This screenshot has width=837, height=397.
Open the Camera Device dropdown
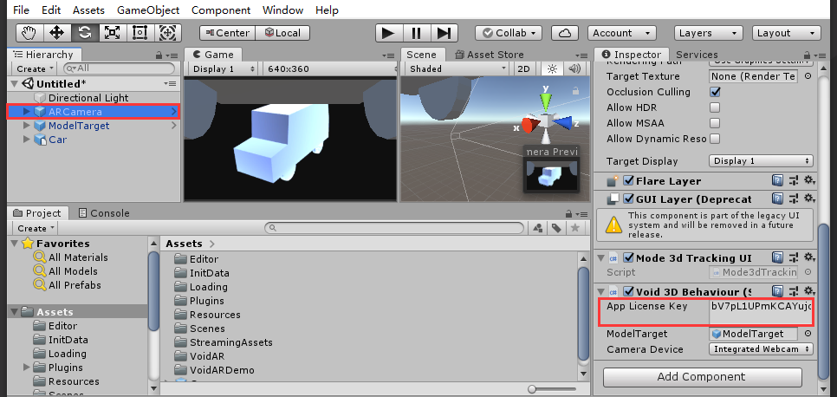pyautogui.click(x=761, y=349)
